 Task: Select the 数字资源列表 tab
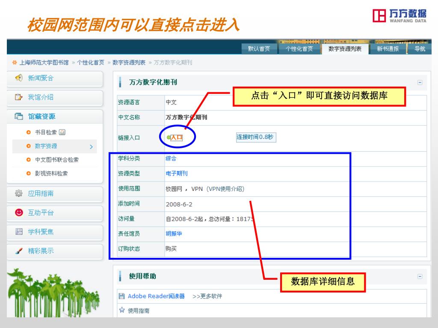345,49
